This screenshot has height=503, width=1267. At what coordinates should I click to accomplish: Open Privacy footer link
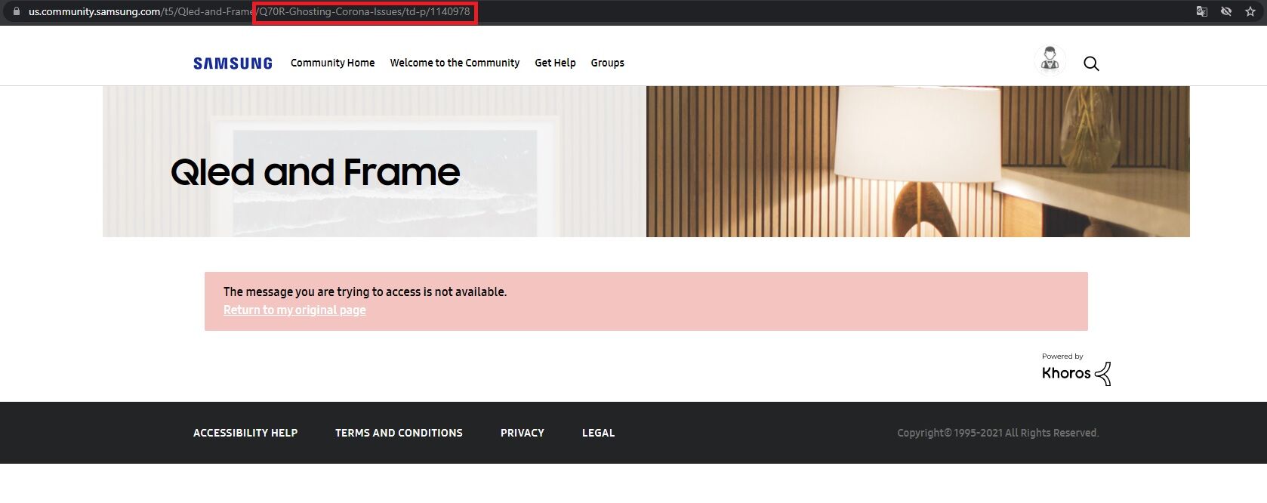[522, 433]
